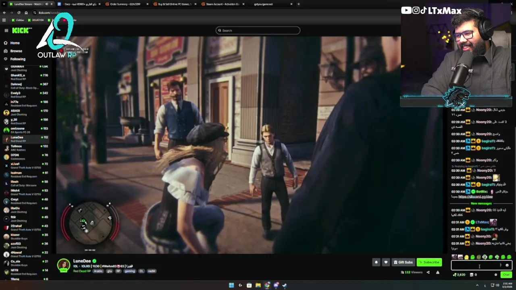The width and height of the screenshot is (516, 290).
Task: Click the chat message input box
Action: point(481,265)
